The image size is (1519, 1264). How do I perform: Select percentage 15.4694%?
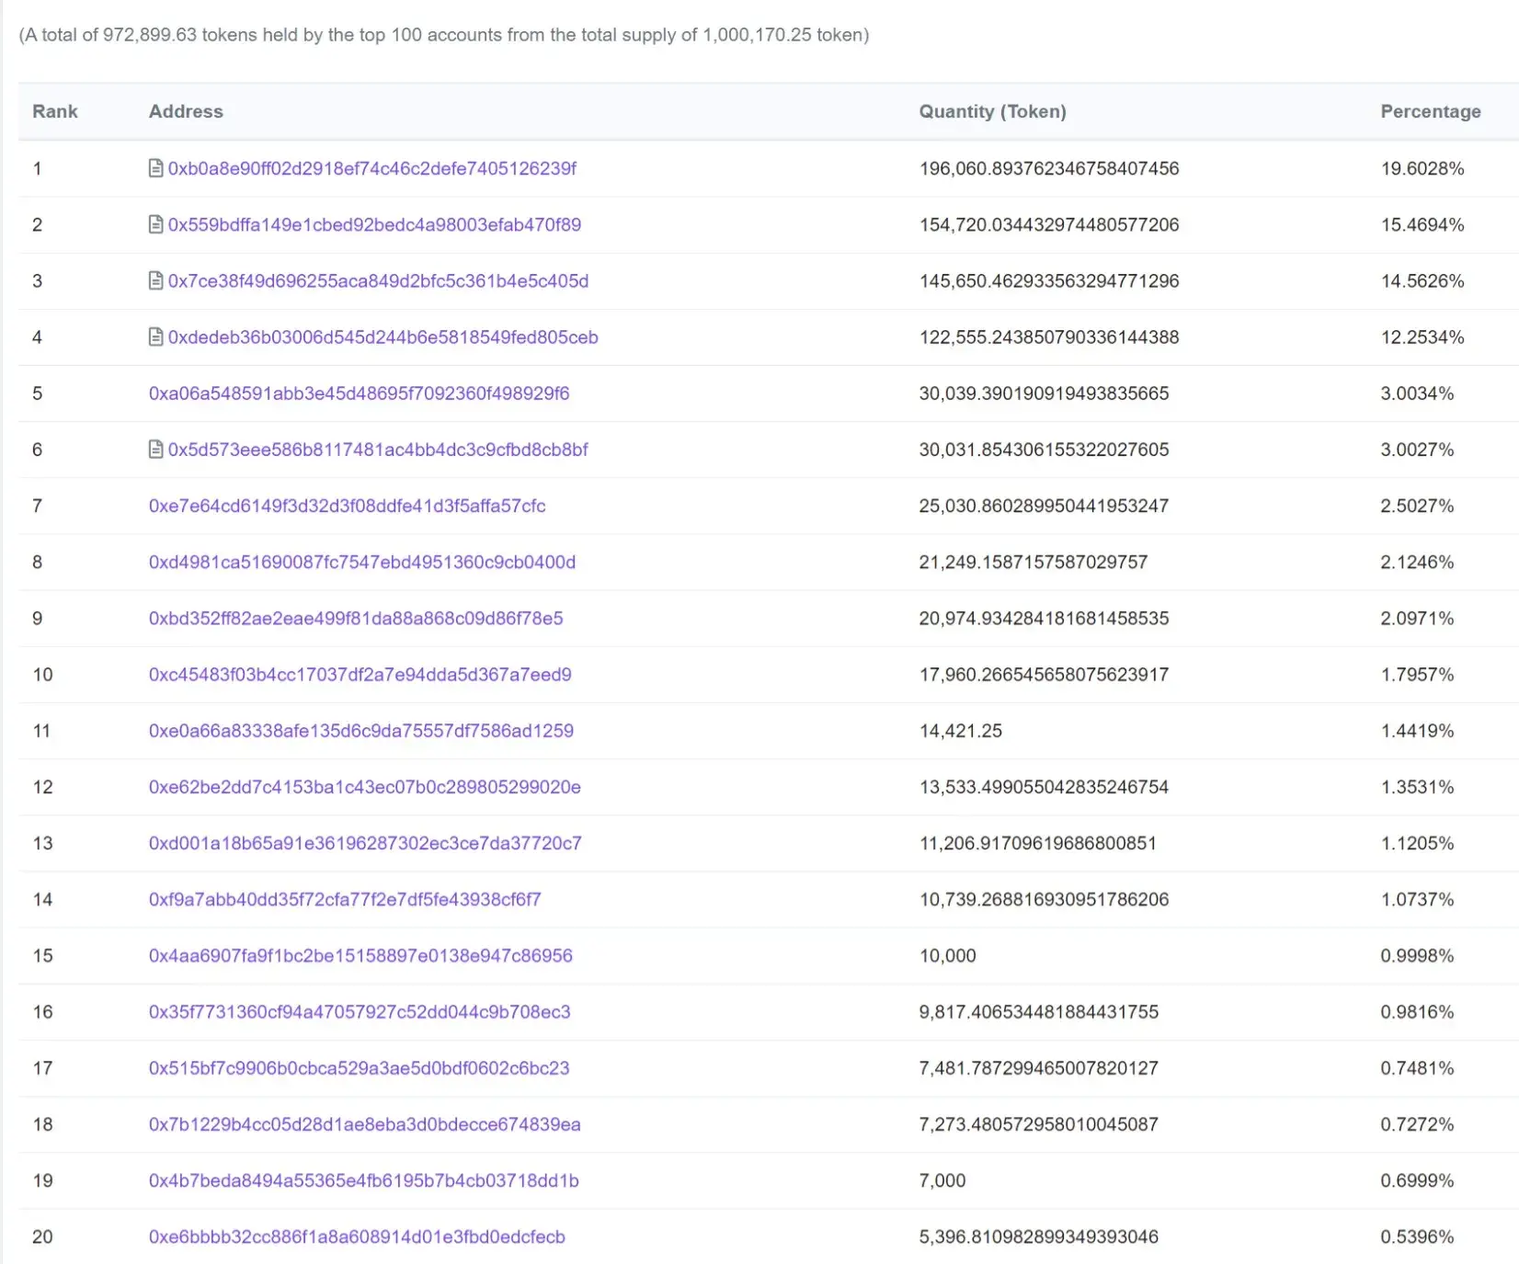point(1422,224)
